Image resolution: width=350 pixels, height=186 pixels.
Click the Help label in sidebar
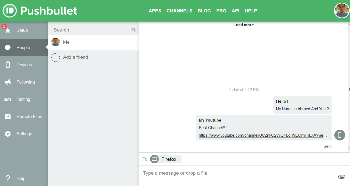pos(21,178)
